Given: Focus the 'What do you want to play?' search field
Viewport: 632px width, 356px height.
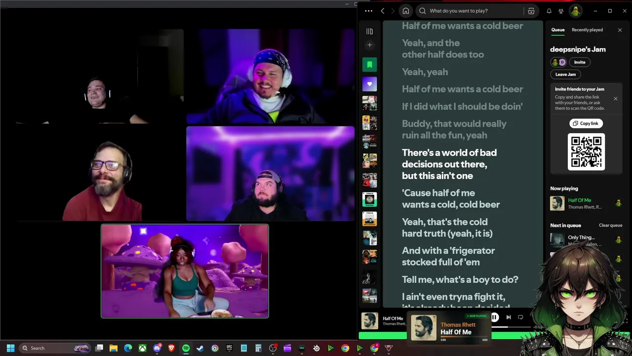Looking at the screenshot, I should [470, 11].
